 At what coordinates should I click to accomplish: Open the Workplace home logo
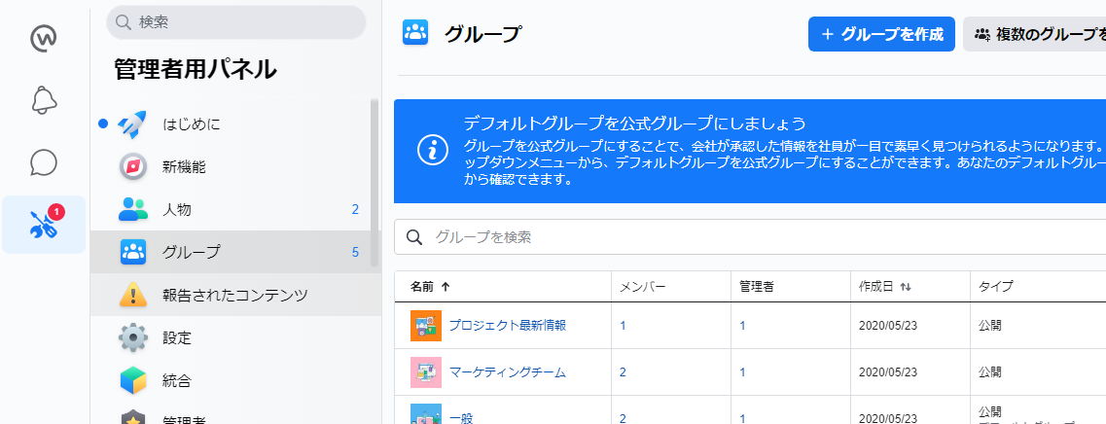44,38
